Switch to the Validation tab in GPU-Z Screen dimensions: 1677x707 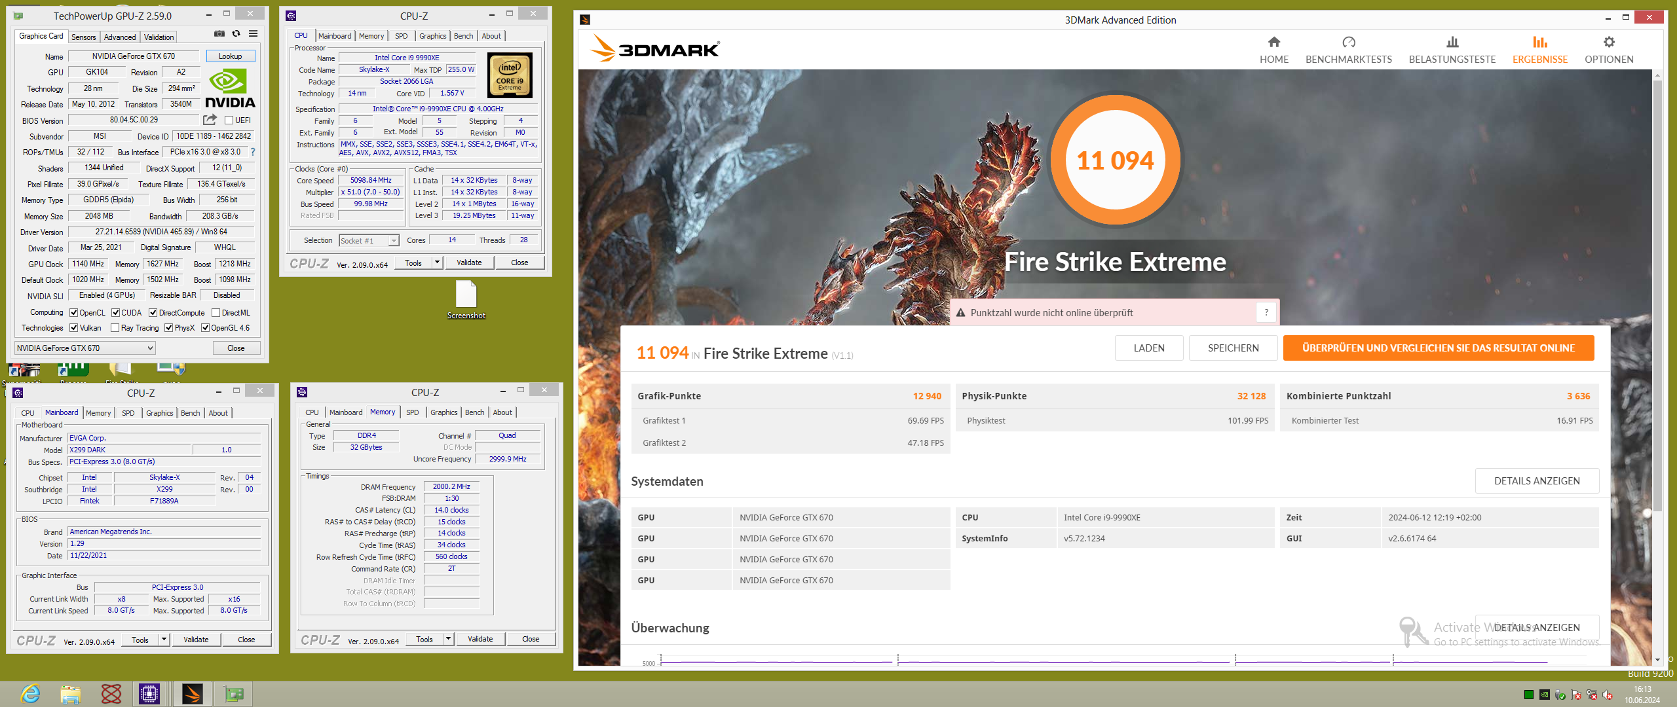click(159, 37)
